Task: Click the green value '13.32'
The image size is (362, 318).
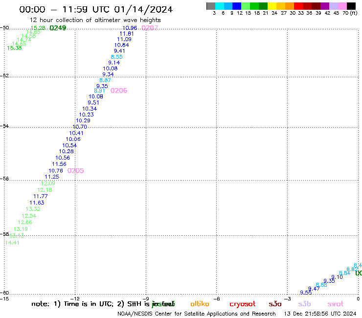Action: (33, 209)
